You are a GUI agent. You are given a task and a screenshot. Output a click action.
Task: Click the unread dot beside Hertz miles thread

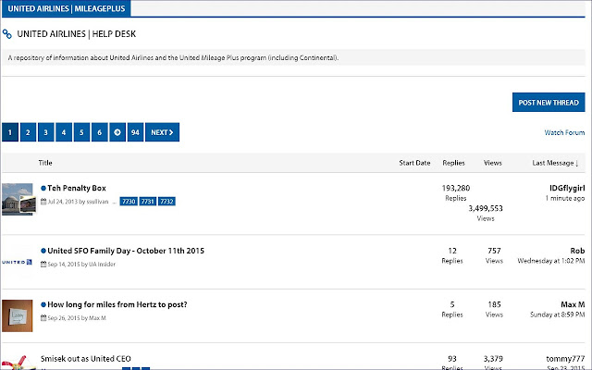coord(43,304)
